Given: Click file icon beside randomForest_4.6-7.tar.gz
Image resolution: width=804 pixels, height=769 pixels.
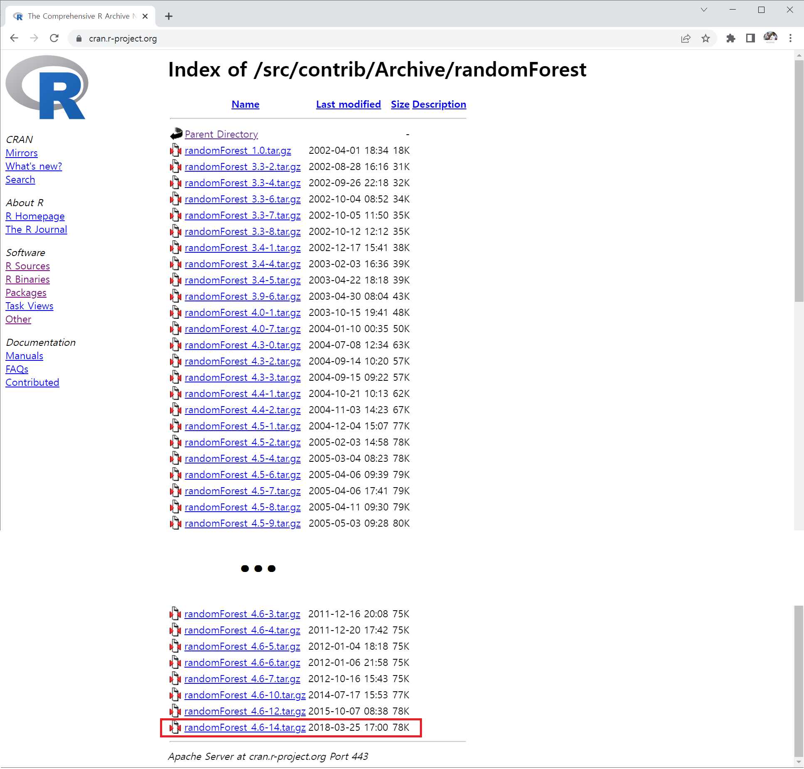Looking at the screenshot, I should [x=175, y=678].
